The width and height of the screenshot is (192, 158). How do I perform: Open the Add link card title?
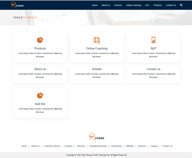point(40,104)
